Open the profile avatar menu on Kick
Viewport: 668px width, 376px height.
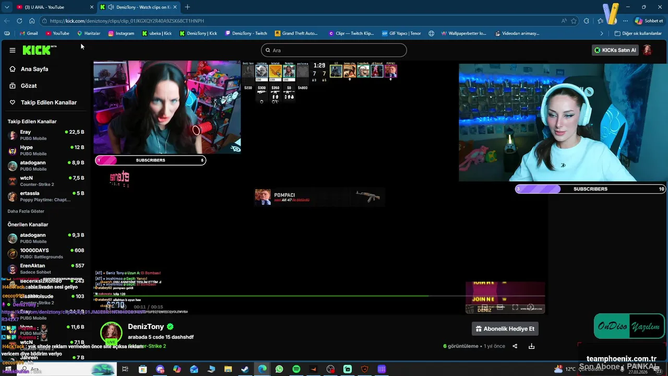[648, 50]
